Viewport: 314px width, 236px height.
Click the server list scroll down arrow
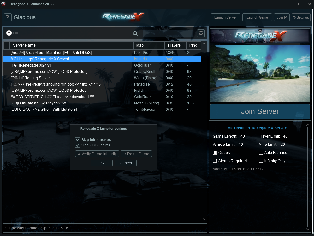pos(204,219)
